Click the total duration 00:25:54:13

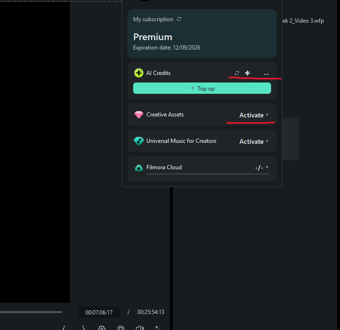pyautogui.click(x=151, y=312)
